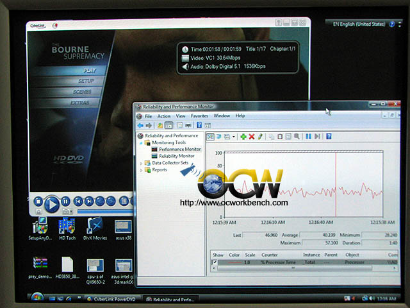This screenshot has height=308, width=410.
Task: Click the Update Data step icon
Action: pyautogui.click(x=317, y=136)
